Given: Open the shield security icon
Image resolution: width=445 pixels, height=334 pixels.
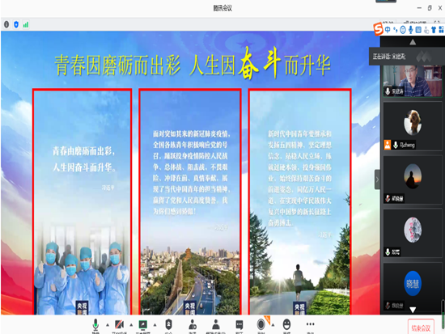Looking at the screenshot, I should pos(168,324).
